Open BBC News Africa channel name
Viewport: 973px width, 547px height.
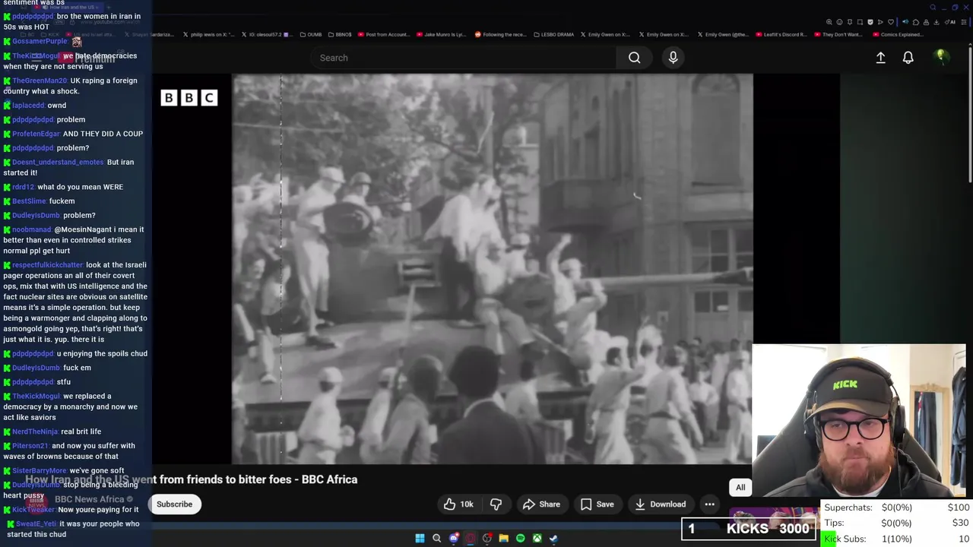tap(89, 499)
